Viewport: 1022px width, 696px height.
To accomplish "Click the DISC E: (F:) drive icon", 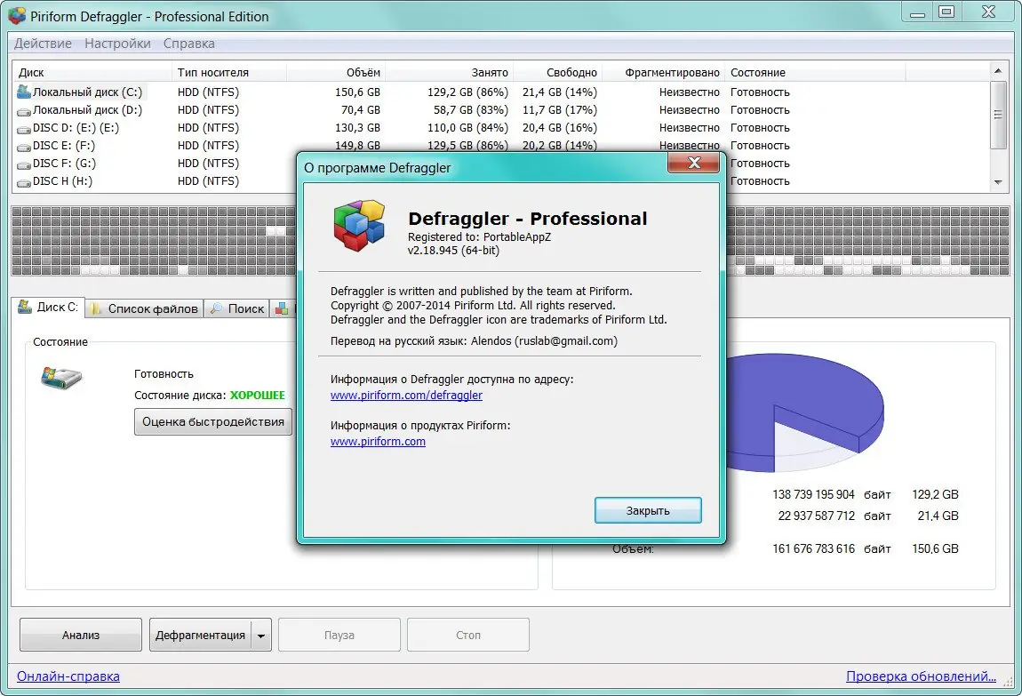I will tap(24, 147).
